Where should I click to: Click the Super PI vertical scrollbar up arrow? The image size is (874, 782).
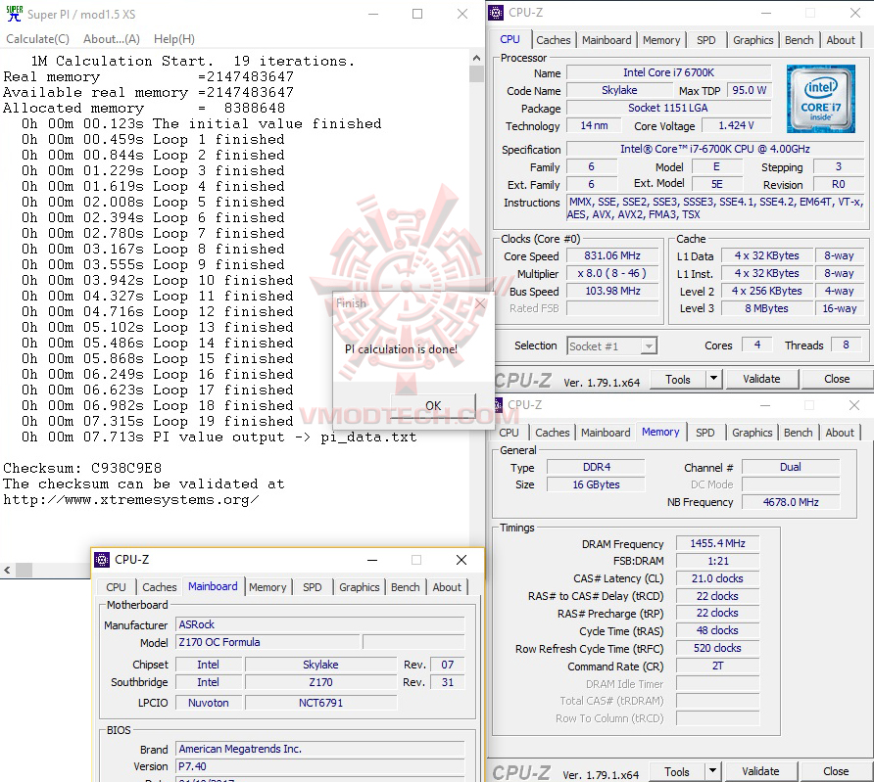tap(476, 58)
